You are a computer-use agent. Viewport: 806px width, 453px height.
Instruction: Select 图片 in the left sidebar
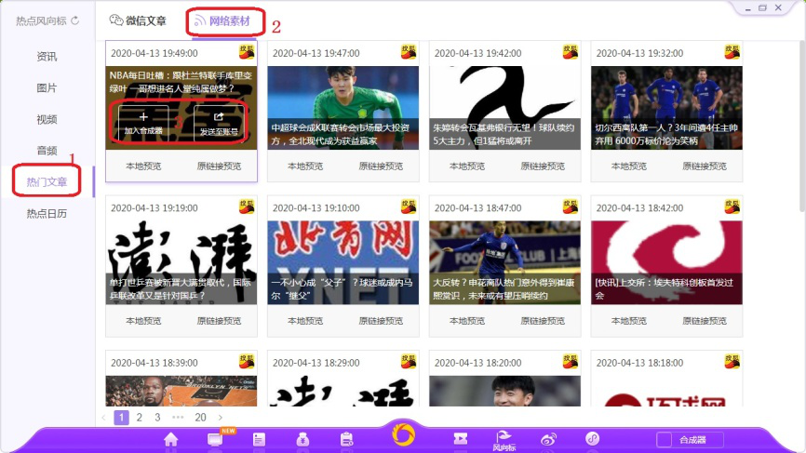click(47, 87)
